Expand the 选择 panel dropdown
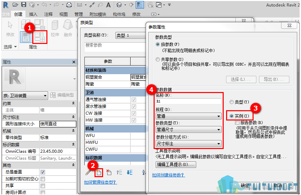 tap(10, 47)
